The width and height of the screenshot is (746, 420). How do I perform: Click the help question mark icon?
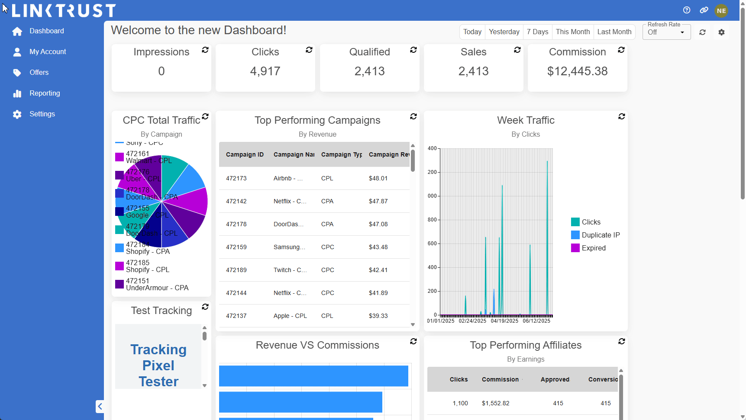[x=687, y=10]
